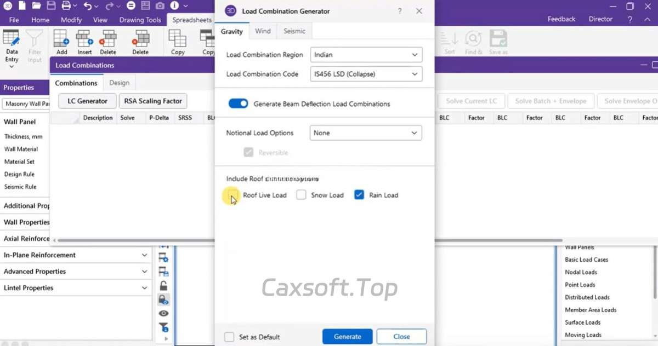Click the camera snapshot icon in title bar
Viewport: 658px width, 346px height.
click(160, 6)
